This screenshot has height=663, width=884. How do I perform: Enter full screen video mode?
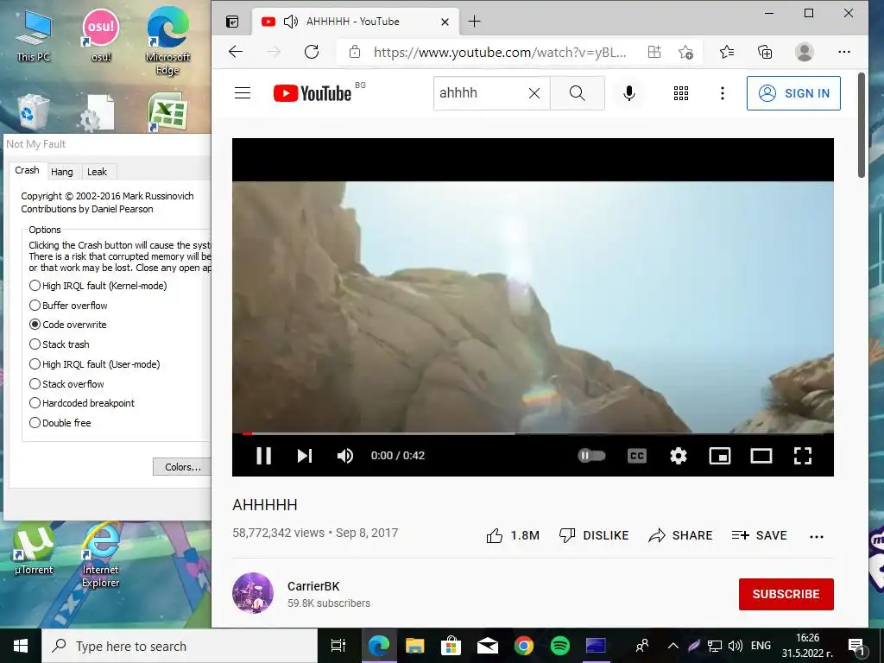point(803,456)
